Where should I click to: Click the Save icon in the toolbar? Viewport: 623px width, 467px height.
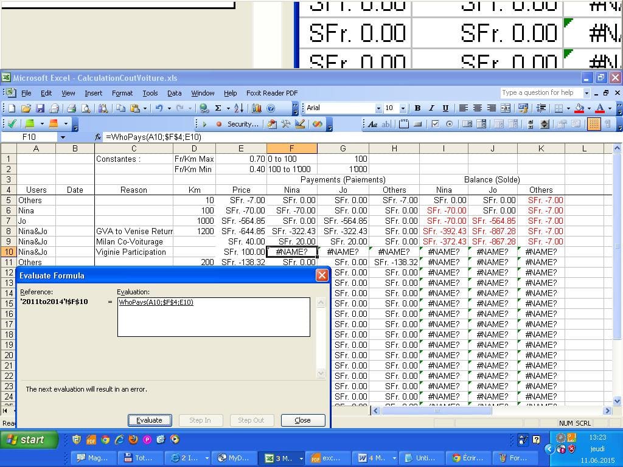[40, 108]
